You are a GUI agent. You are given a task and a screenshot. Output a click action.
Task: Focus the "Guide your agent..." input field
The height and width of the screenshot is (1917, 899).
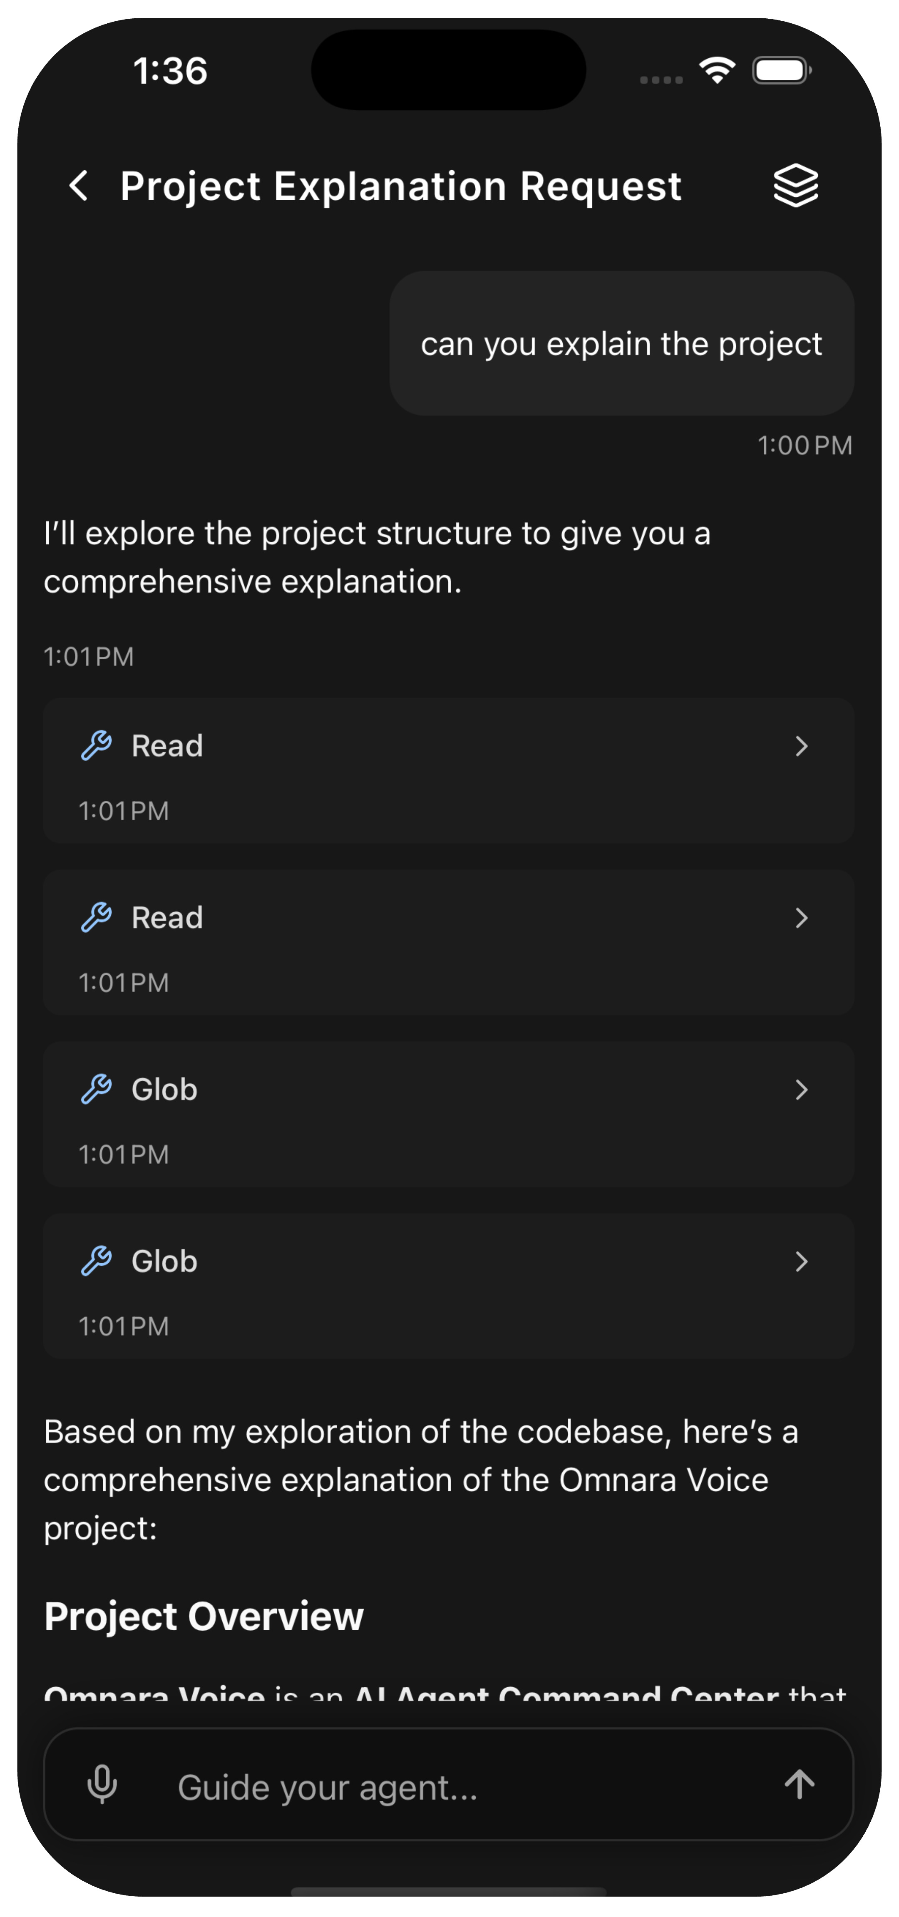[447, 1786]
